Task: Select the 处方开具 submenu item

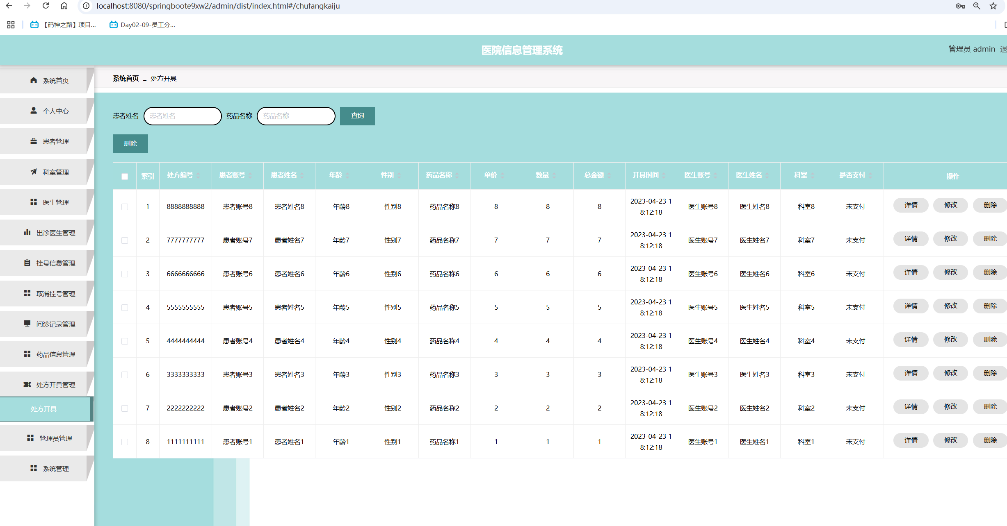Action: (x=46, y=409)
